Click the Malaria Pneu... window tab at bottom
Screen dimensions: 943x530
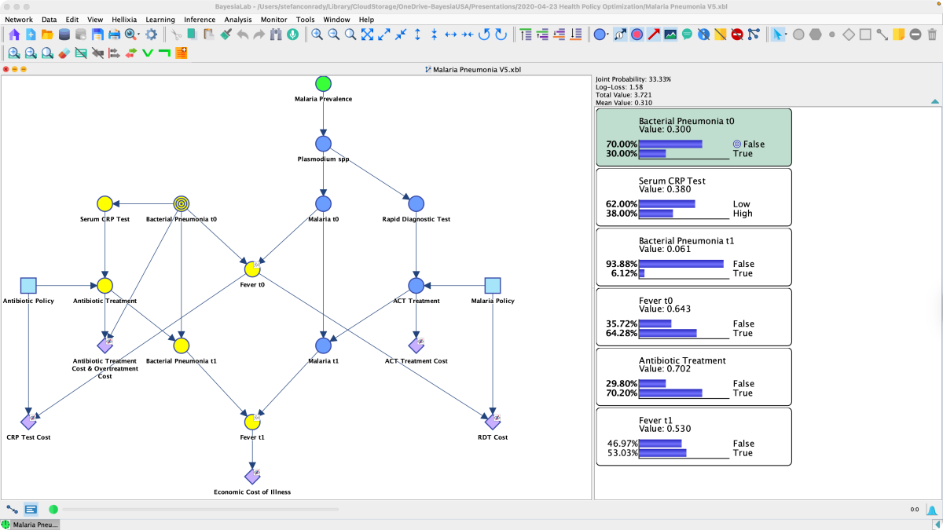[30, 524]
